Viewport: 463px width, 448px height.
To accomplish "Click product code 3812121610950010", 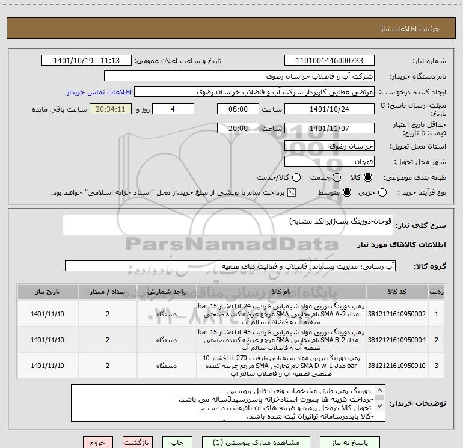I will (x=397, y=366).
